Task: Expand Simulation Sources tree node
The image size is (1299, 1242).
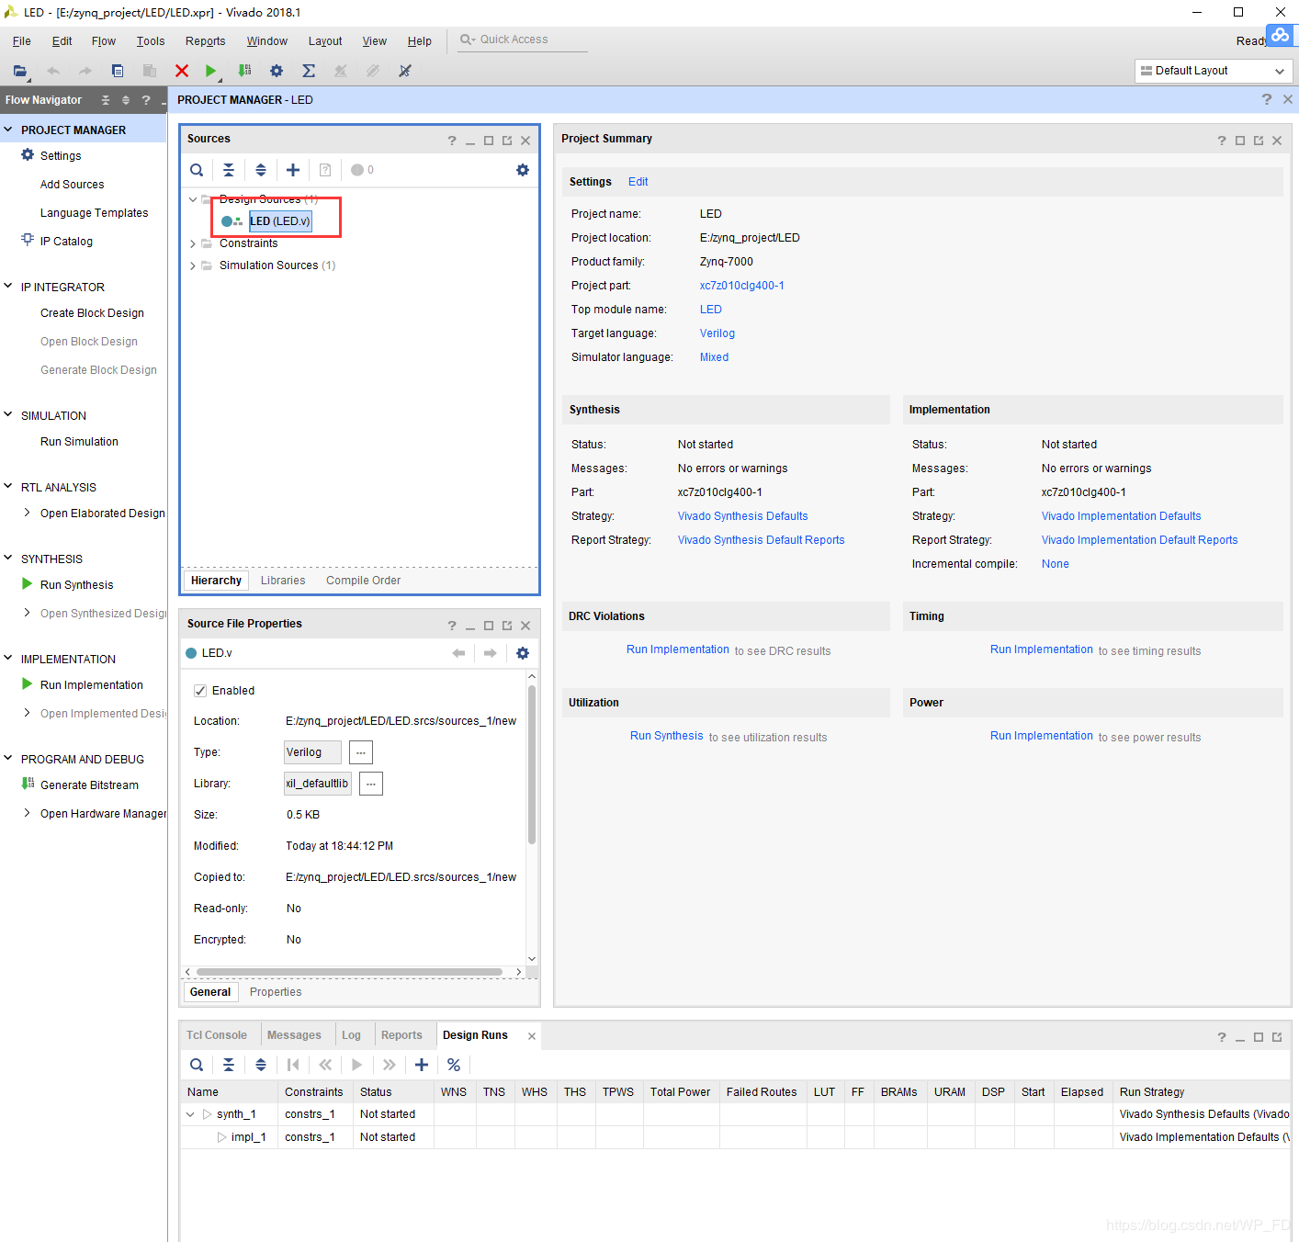Action: point(193,265)
